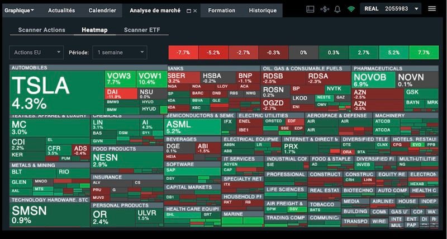This screenshot has width=447, height=239.
Task: Select the RDSA -2.3% tile
Action: click(329, 78)
